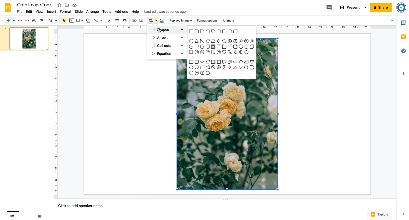
Task: Pick the donut ring shape
Action: pos(197,52)
